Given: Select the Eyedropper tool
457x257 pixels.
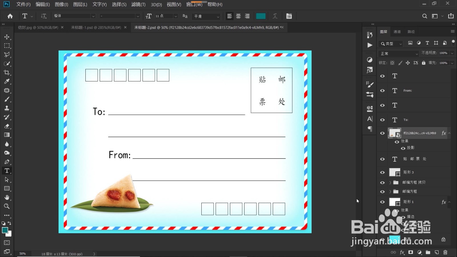Looking at the screenshot, I should coord(7,81).
